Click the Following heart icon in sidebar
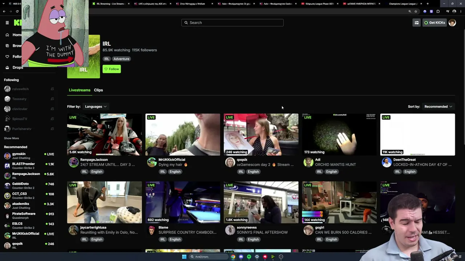 click(7, 57)
